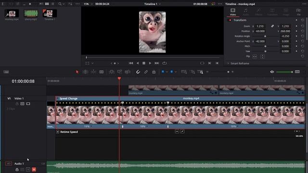
Task: Disable the Video 1 track monitor icon
Action: [x=28, y=104]
